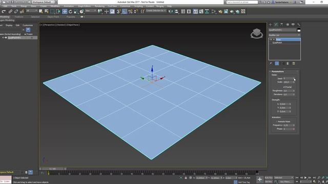Screen dimensions: 328x184
Task: Activate the Select and Move tool
Action: click(x=65, y=11)
